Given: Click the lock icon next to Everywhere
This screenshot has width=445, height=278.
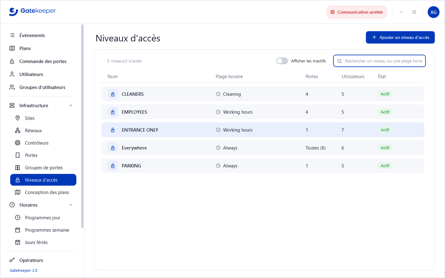Looking at the screenshot, I should pyautogui.click(x=113, y=148).
